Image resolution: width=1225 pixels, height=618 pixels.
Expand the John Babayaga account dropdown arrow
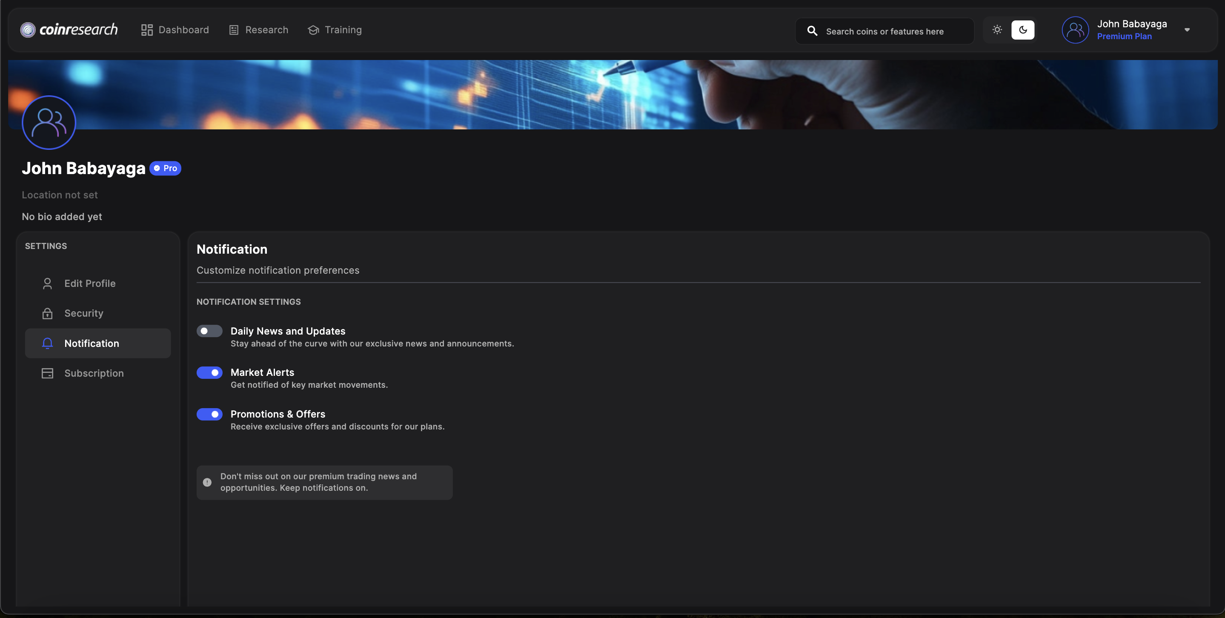tap(1187, 29)
